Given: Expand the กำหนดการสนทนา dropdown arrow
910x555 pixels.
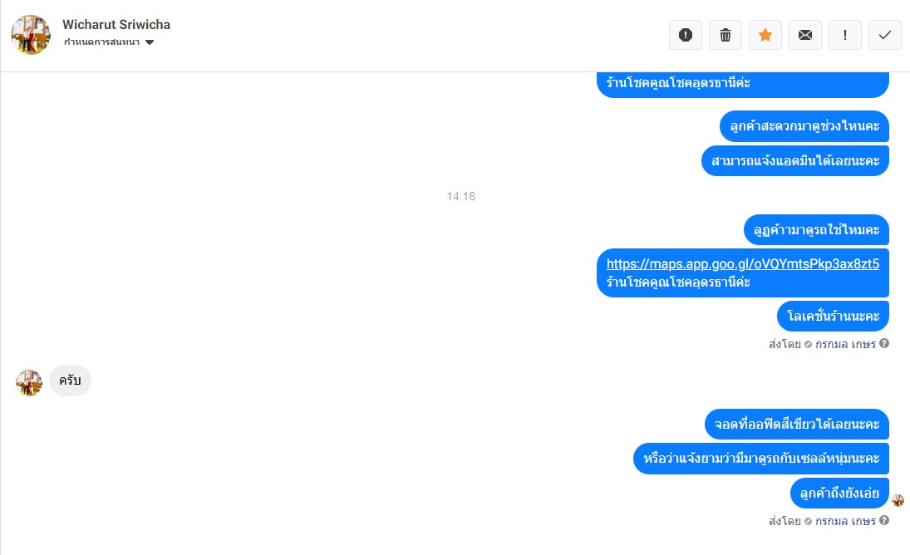Looking at the screenshot, I should click(x=150, y=42).
